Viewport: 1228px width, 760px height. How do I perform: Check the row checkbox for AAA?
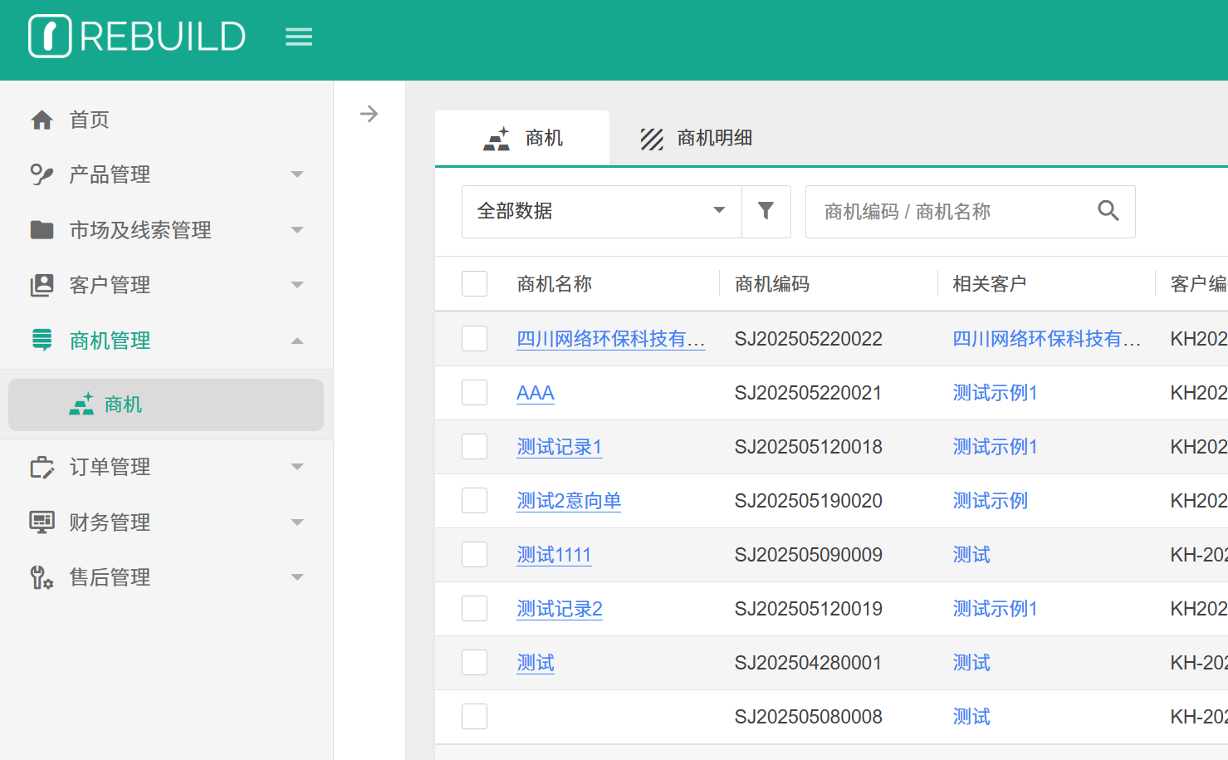click(x=474, y=393)
